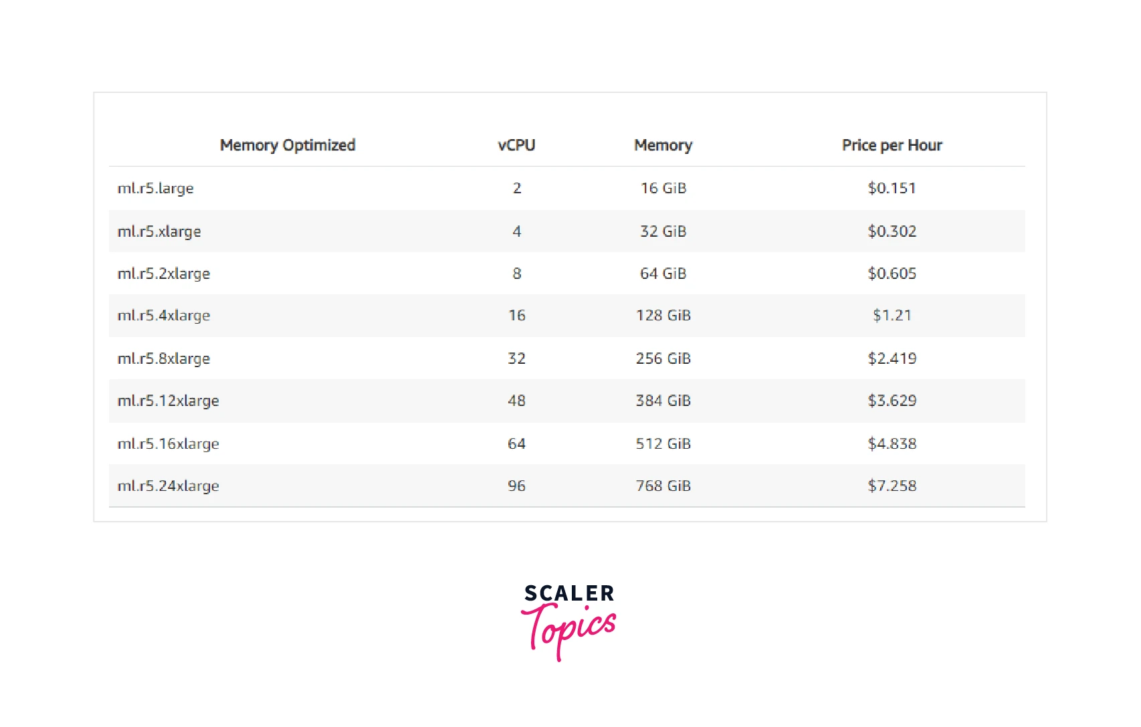Image resolution: width=1141 pixels, height=727 pixels.
Task: Click the $0.151 price cell
Action: [892, 189]
